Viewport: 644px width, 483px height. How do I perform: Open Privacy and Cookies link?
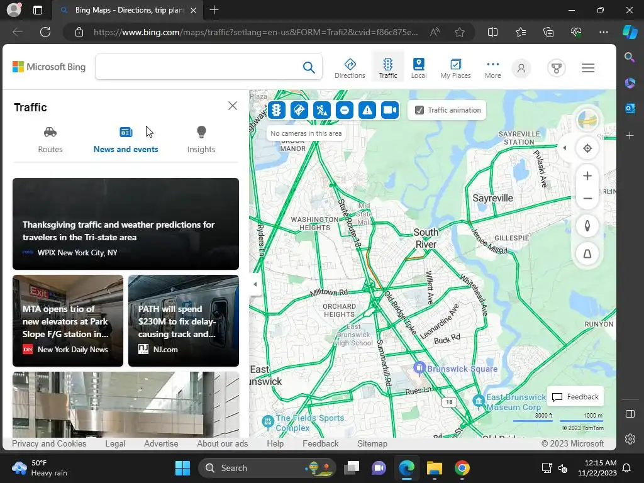coord(49,443)
